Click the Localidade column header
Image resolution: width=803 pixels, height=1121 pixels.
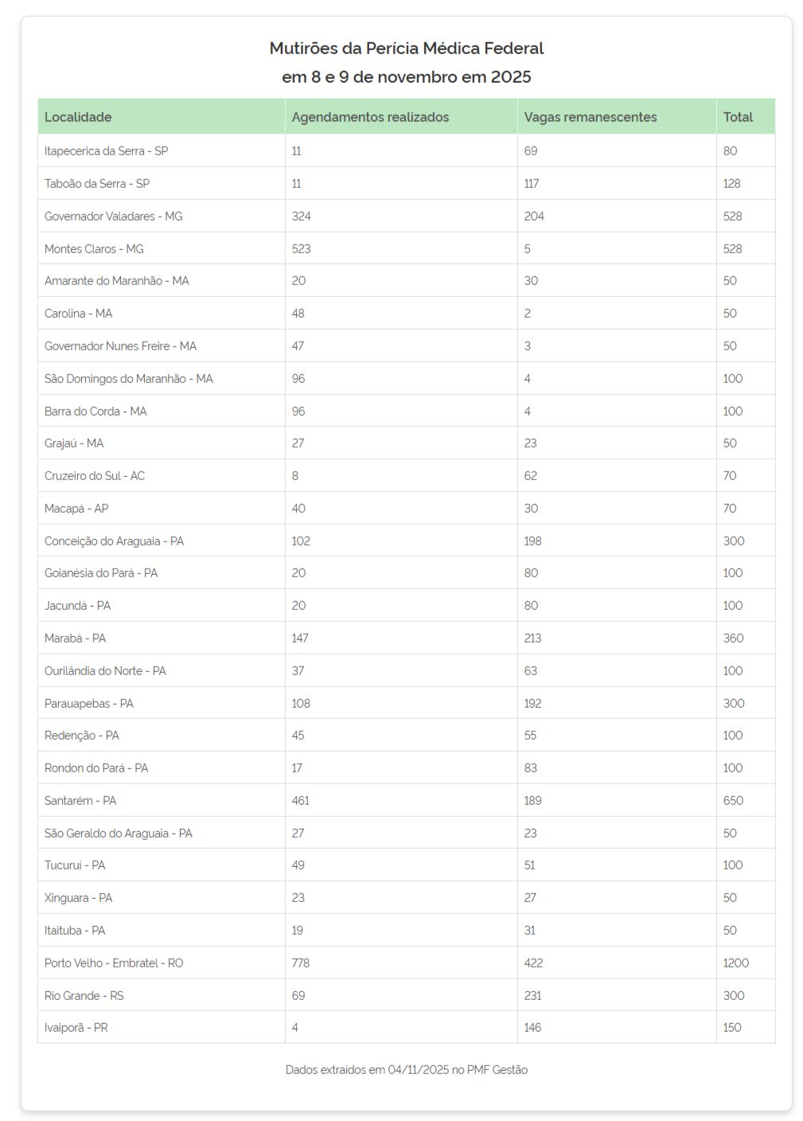coord(78,117)
